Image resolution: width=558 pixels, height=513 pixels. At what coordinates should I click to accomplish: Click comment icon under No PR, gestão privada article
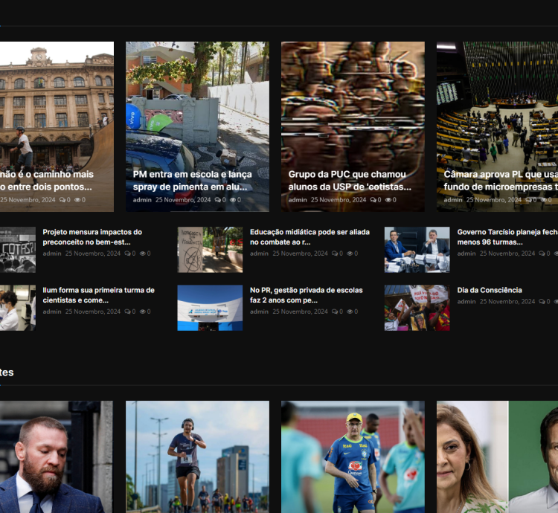(x=334, y=312)
